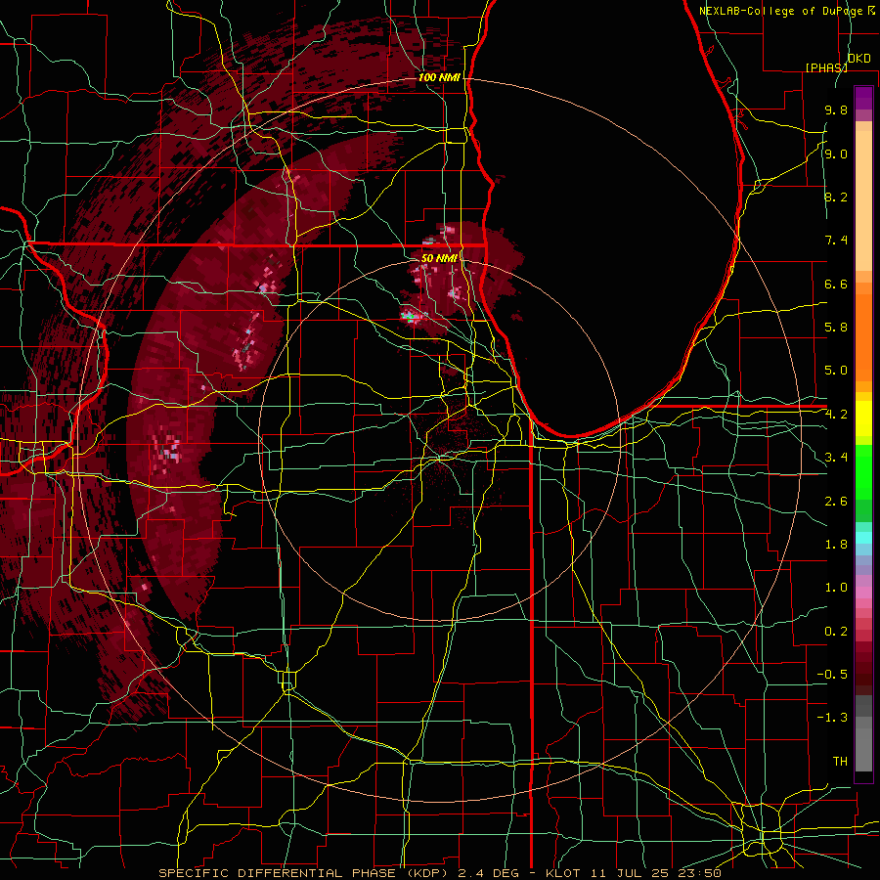Click the purple top segment of the color bar
The height and width of the screenshot is (880, 880).
click(x=863, y=98)
